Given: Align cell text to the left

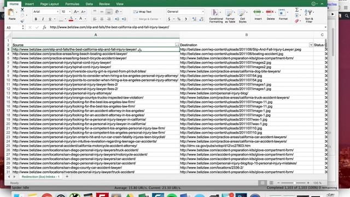Looking at the screenshot, I should 95,19.
